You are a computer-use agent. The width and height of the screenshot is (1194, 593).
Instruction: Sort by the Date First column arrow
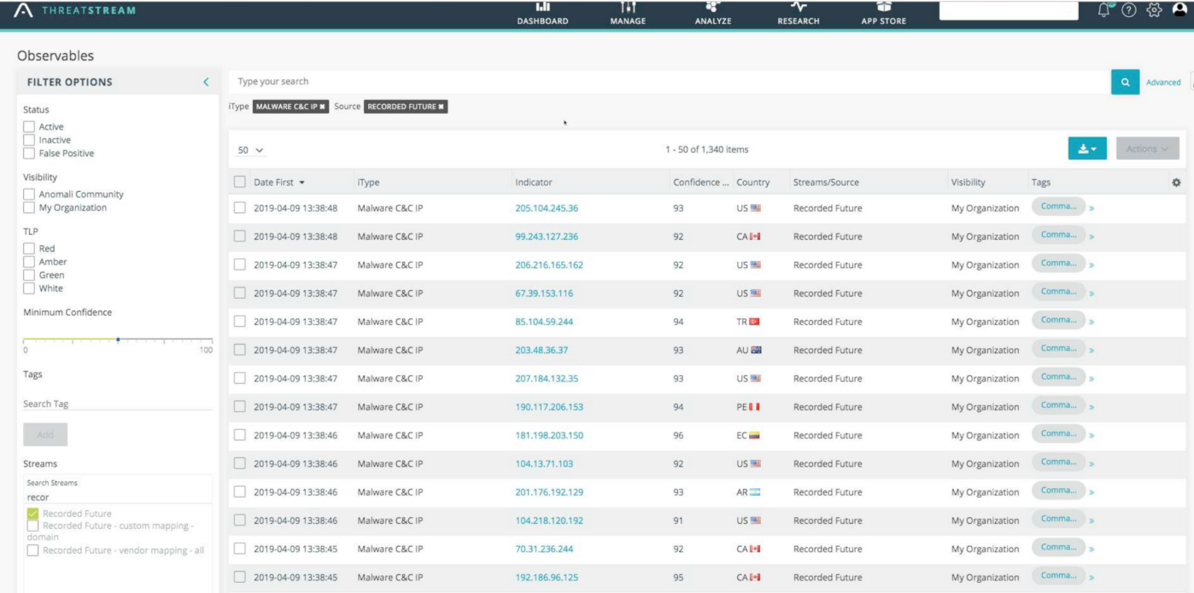click(x=301, y=183)
